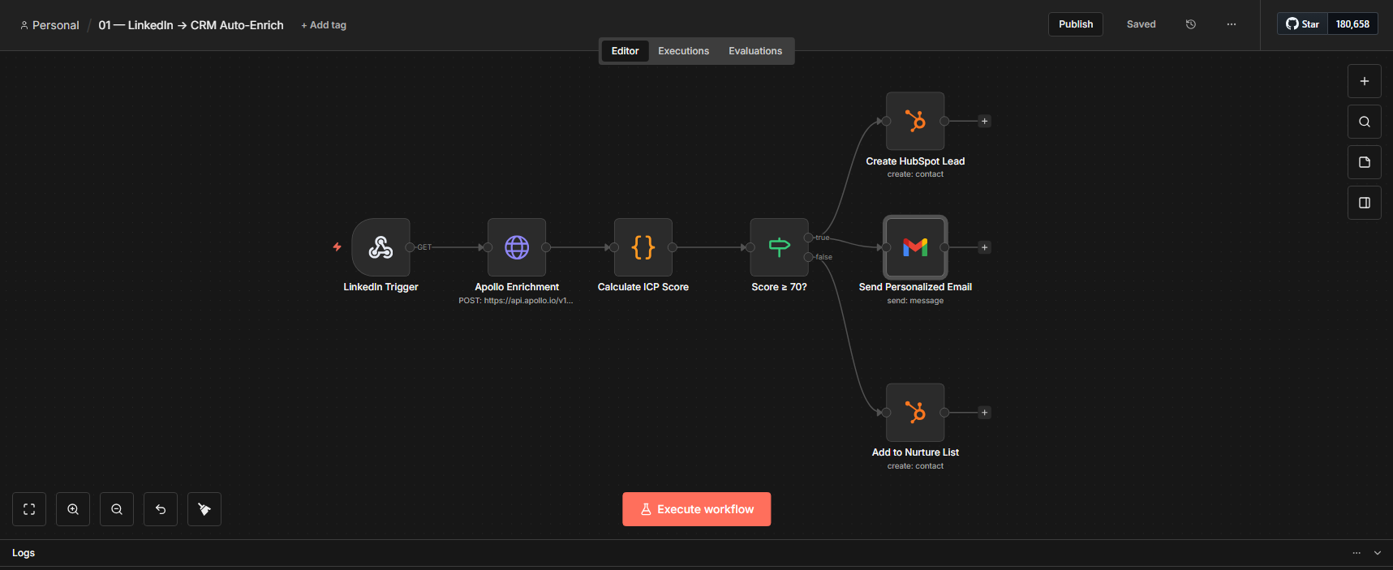The width and height of the screenshot is (1393, 570).
Task: Switch to the Executions tab
Action: pos(683,51)
